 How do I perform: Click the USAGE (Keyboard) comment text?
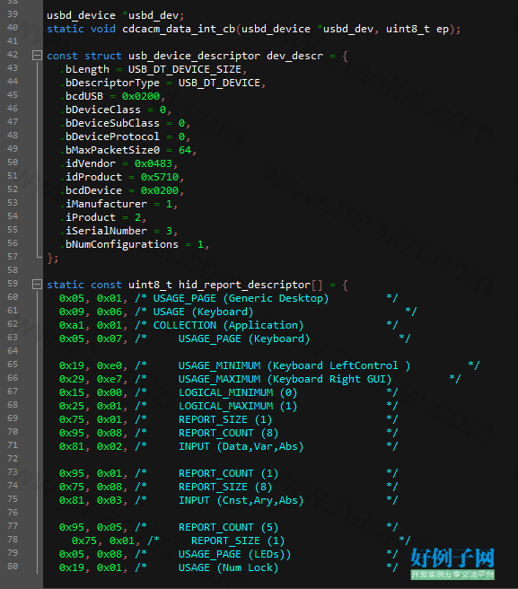[203, 312]
